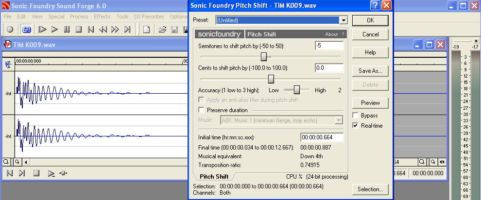Click the Record button in main toolbar

10,30
